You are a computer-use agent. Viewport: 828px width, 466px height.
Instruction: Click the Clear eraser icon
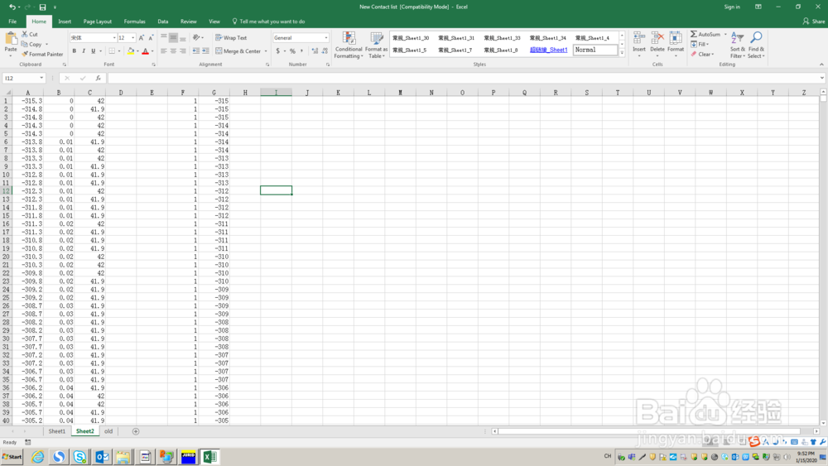(694, 54)
